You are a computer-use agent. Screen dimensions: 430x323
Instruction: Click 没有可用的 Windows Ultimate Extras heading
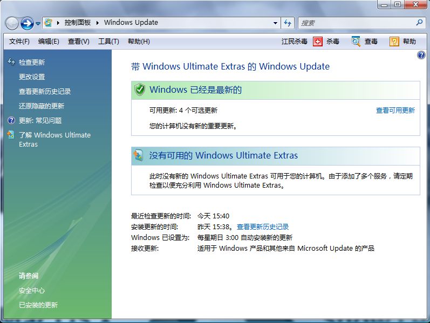223,155
